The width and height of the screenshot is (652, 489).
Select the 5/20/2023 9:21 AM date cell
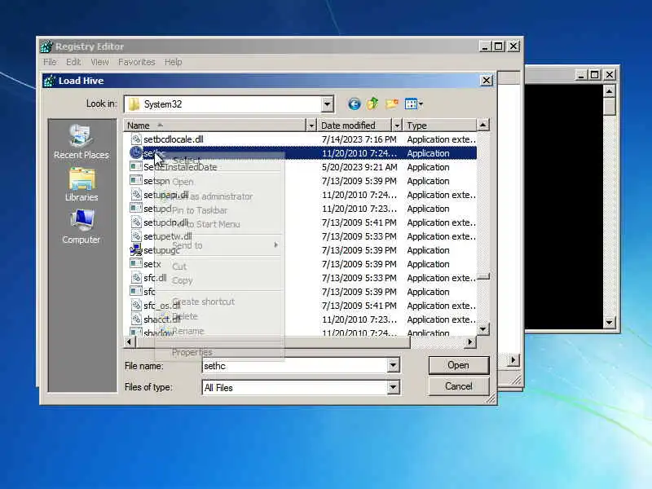[359, 167]
